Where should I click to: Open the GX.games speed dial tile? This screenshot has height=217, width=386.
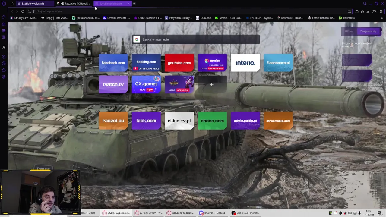pyautogui.click(x=146, y=84)
